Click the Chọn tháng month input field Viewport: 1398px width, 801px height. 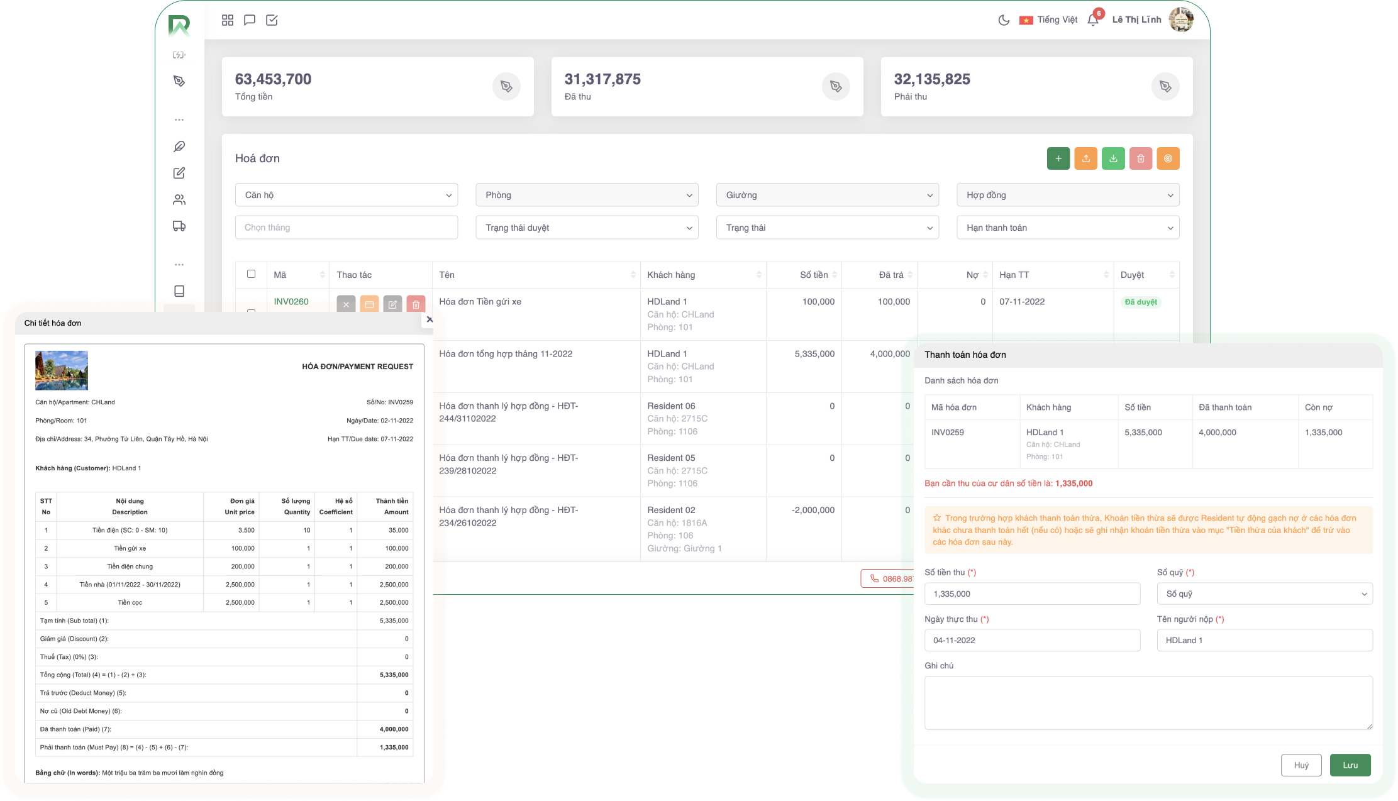[347, 228]
